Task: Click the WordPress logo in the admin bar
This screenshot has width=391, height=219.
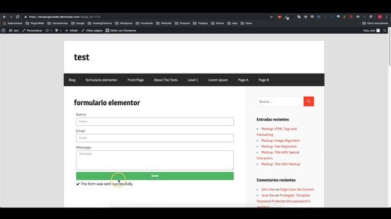Action: pos(4,30)
